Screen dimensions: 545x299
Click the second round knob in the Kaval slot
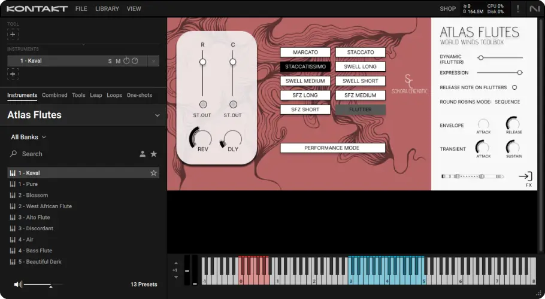pyautogui.click(x=135, y=61)
